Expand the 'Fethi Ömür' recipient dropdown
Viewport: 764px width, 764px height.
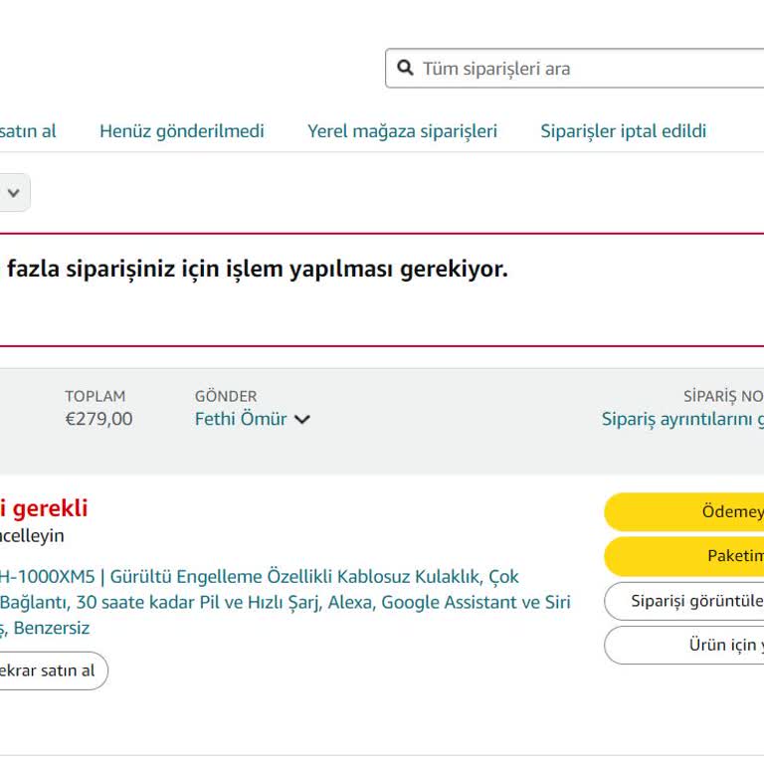point(253,419)
